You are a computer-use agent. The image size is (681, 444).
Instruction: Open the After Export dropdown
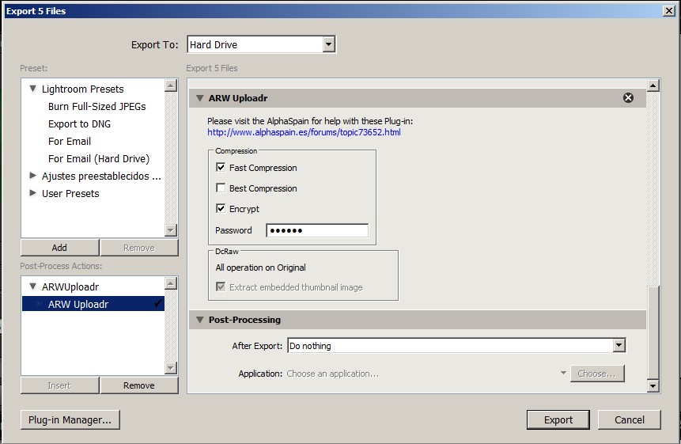pyautogui.click(x=619, y=346)
